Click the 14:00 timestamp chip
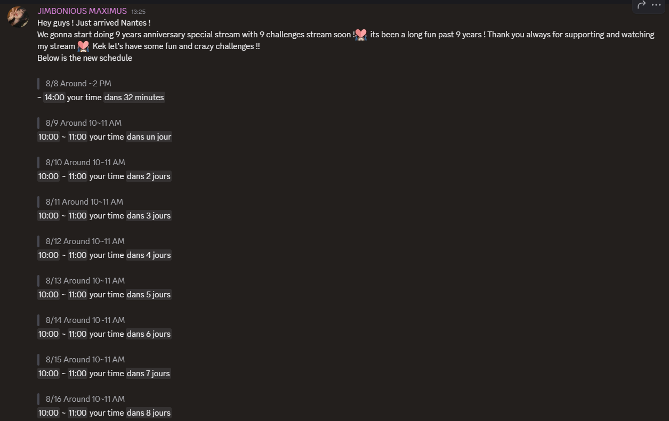Viewport: 669px width, 421px height. click(x=54, y=98)
